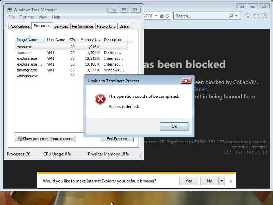Select the dwm.exe process row
273x205 pixels.
click(71, 53)
